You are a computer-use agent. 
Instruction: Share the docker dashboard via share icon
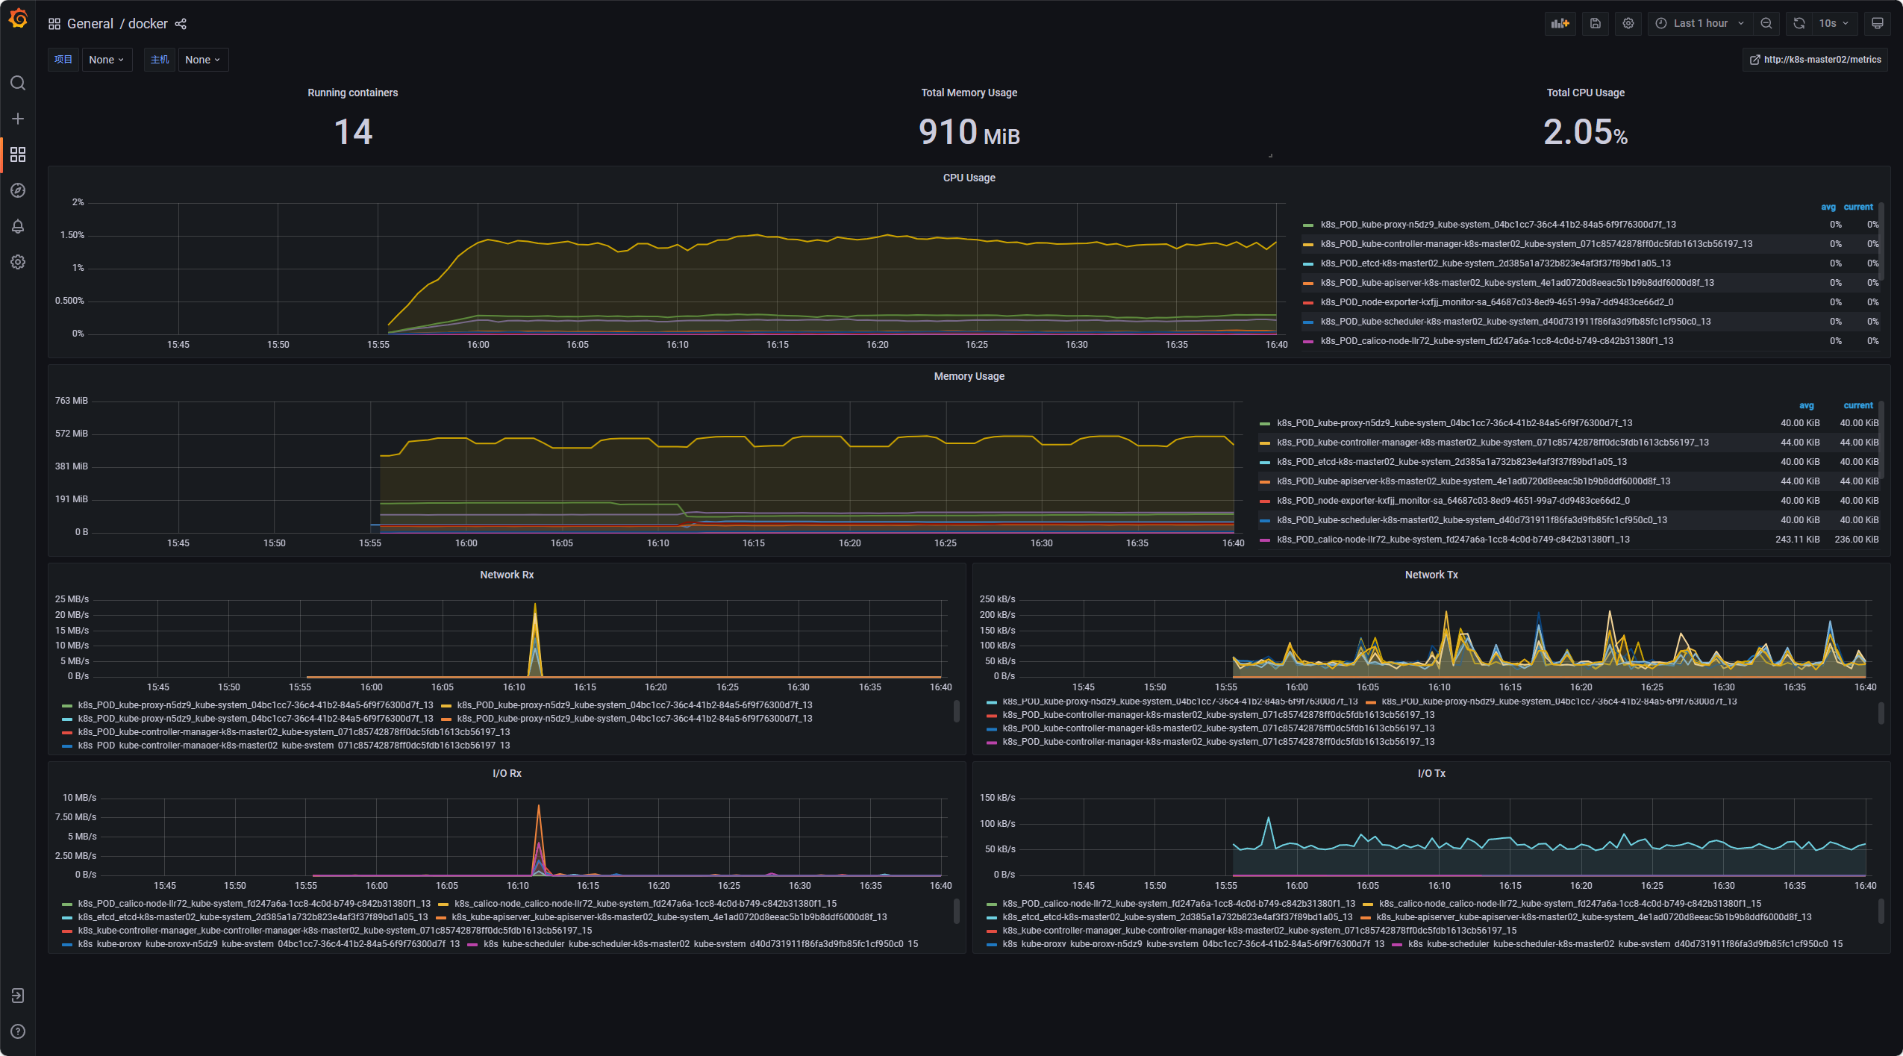(x=181, y=24)
